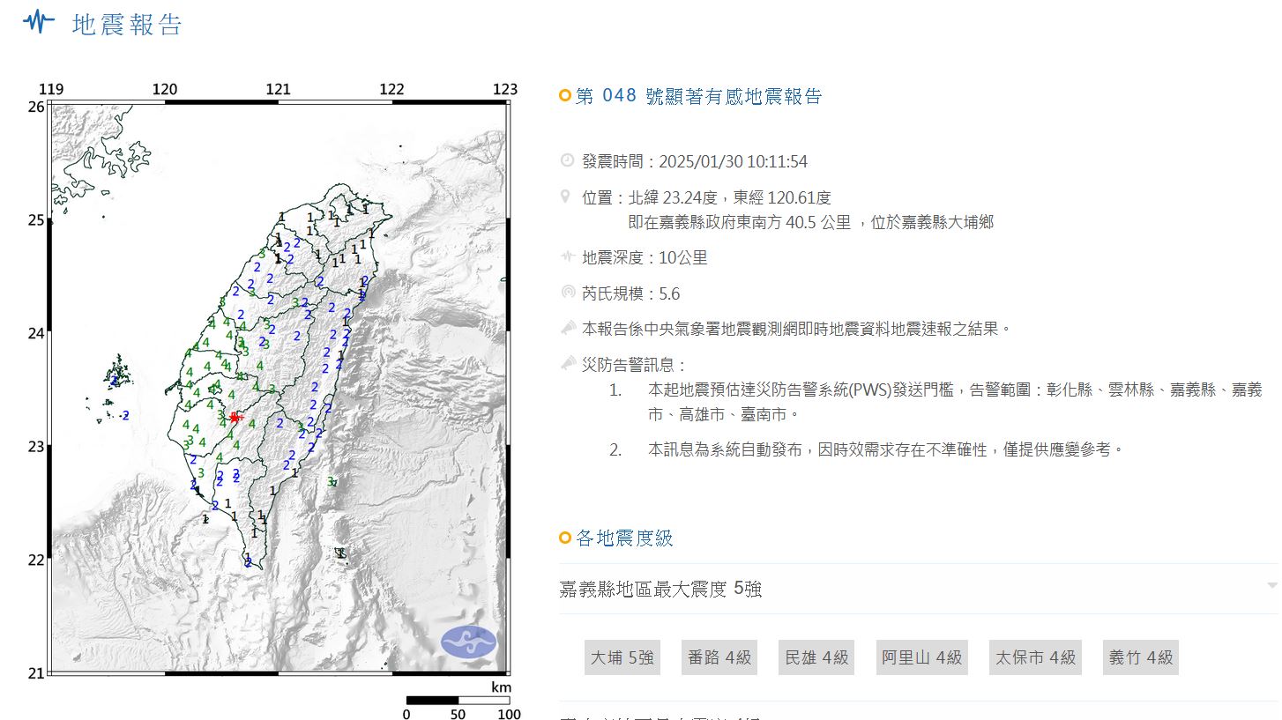Click the 太保市 4級 station tag
This screenshot has width=1282, height=720.
point(1035,657)
